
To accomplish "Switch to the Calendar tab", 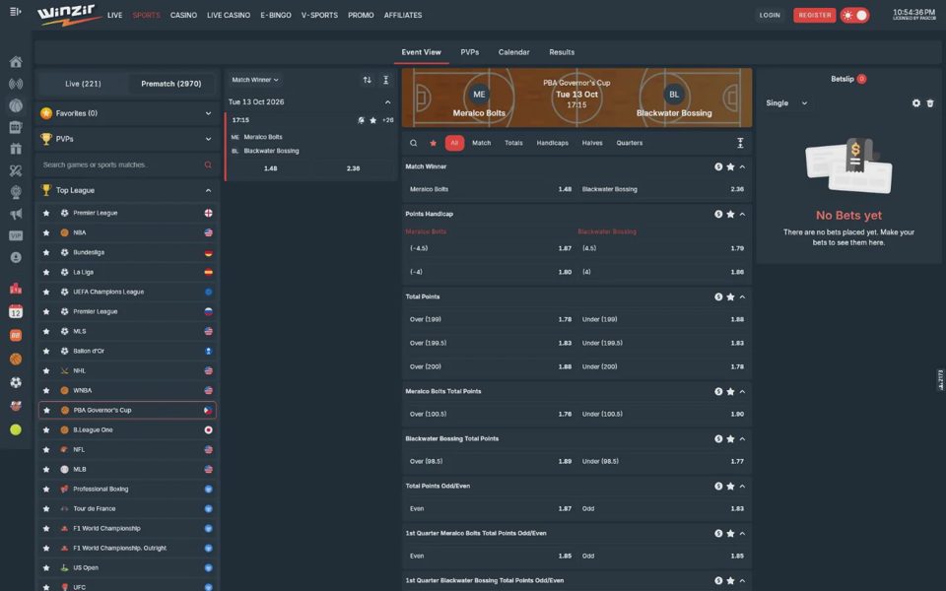I will pyautogui.click(x=514, y=52).
